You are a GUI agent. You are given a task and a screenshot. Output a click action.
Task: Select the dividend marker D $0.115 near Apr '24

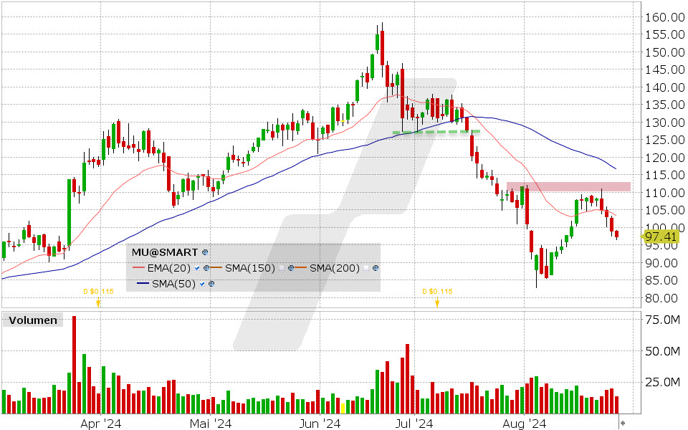tap(98, 292)
